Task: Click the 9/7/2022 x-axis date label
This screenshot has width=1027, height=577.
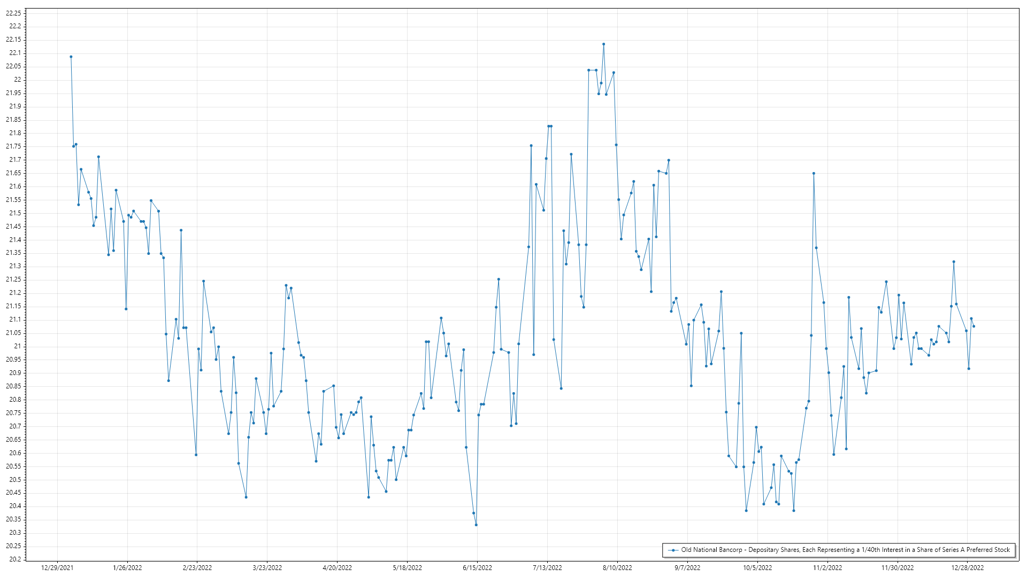Action: 687,568
